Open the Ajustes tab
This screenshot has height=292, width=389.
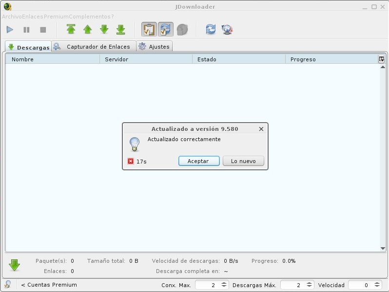[155, 47]
